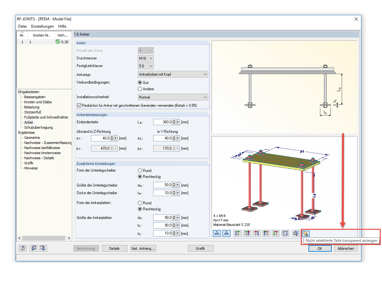Click the Details button
The height and width of the screenshot is (286, 382).
click(114, 249)
